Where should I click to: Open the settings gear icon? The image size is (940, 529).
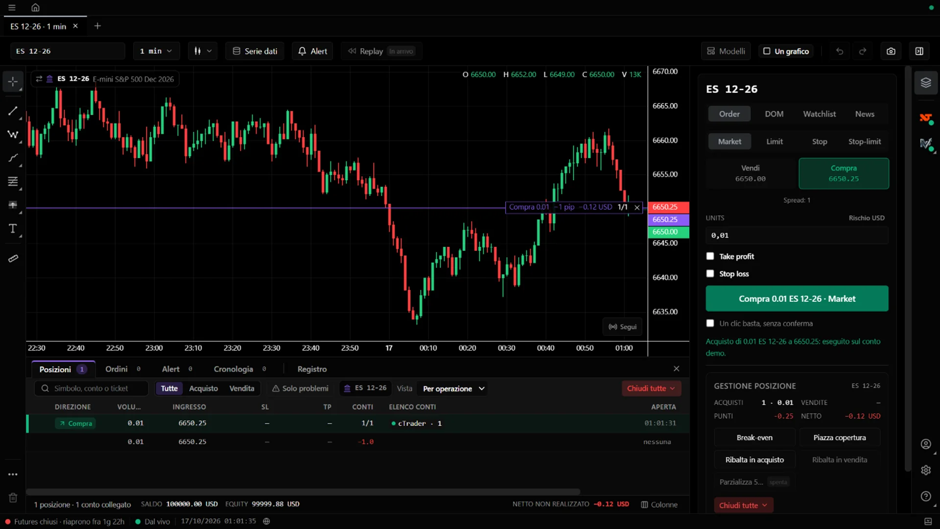pyautogui.click(x=926, y=470)
